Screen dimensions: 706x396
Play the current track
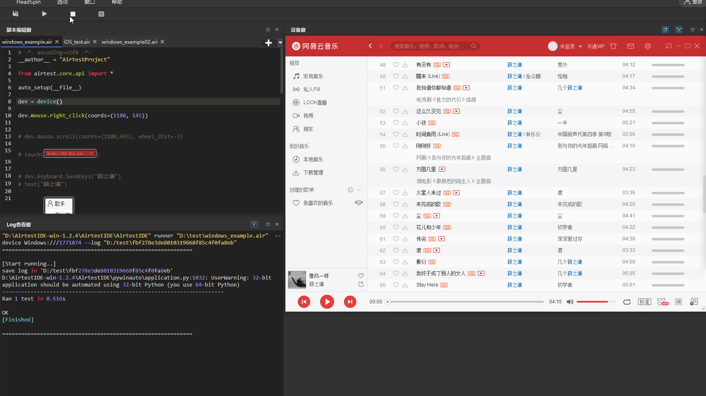[327, 302]
